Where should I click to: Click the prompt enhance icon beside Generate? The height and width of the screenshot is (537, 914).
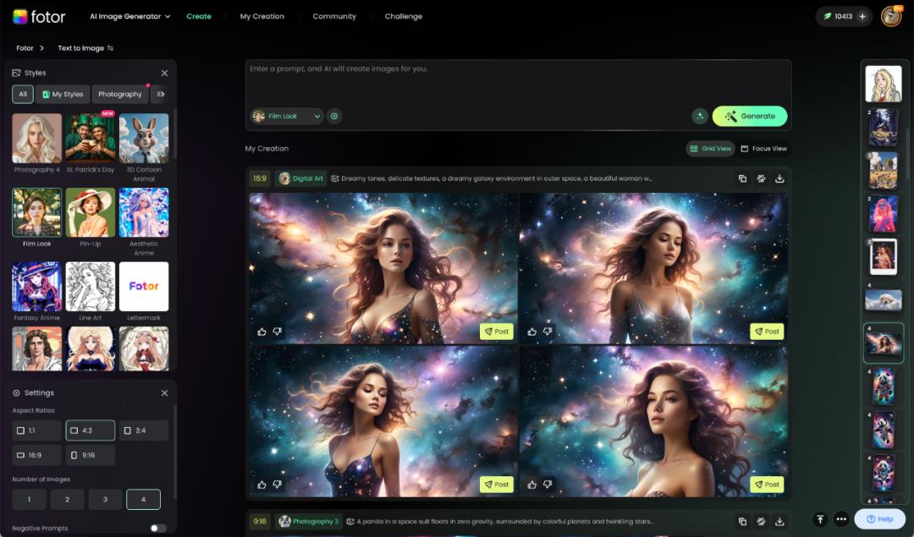[700, 117]
